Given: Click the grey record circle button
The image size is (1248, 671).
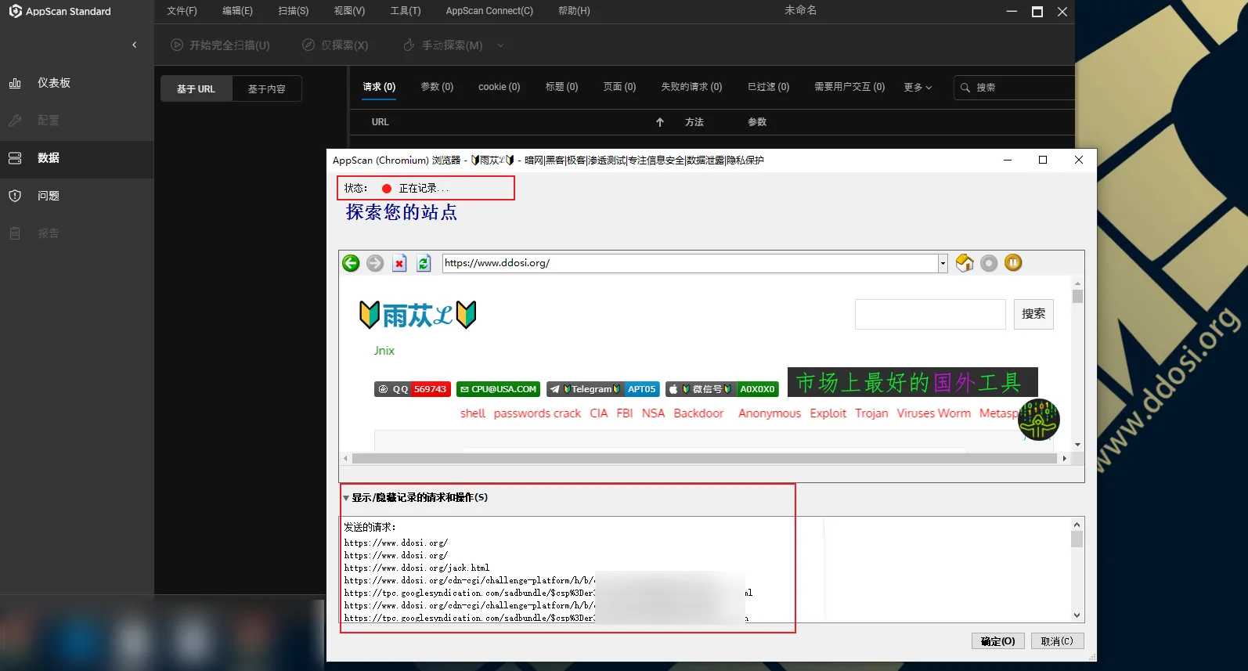Looking at the screenshot, I should [x=989, y=263].
